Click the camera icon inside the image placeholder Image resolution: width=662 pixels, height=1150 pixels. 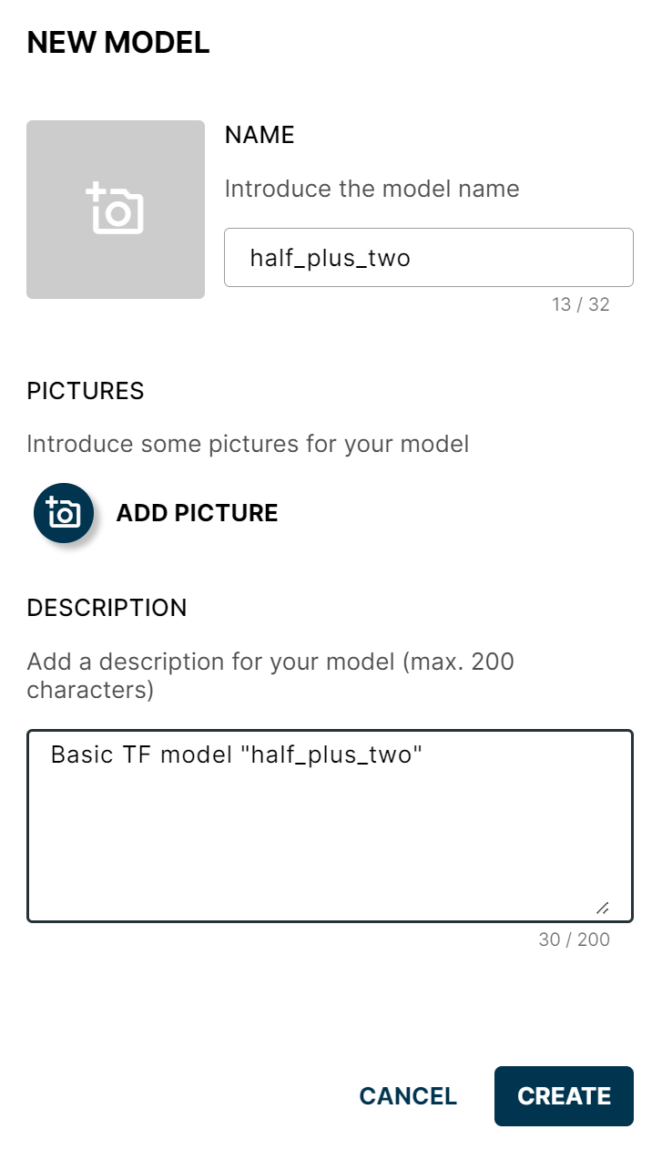(x=115, y=208)
